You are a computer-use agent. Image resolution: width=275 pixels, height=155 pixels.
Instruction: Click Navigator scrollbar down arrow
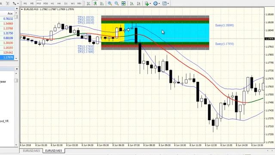tap(16, 145)
